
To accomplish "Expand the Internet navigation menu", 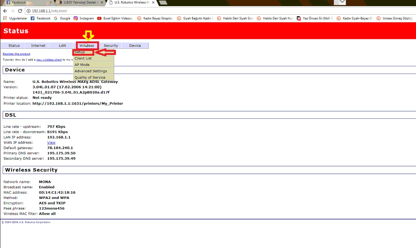I will 38,45.
